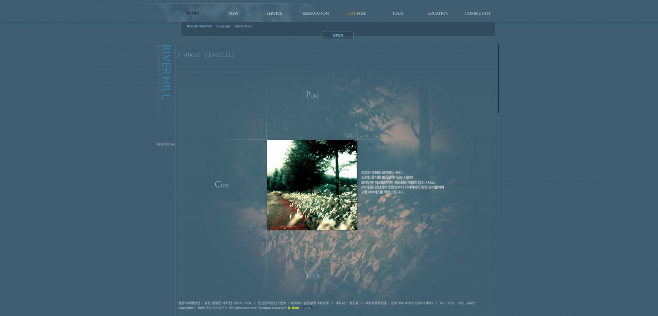The height and width of the screenshot is (316, 658).
Task: Switch to the Concept submenu tab
Action: 223,26
